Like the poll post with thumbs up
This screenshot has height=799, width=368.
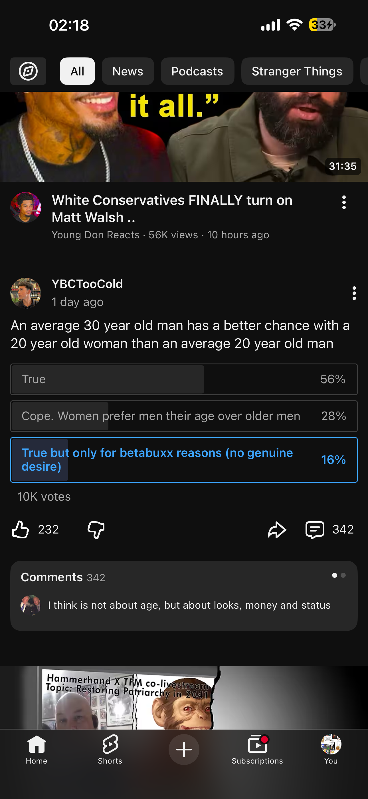click(21, 529)
